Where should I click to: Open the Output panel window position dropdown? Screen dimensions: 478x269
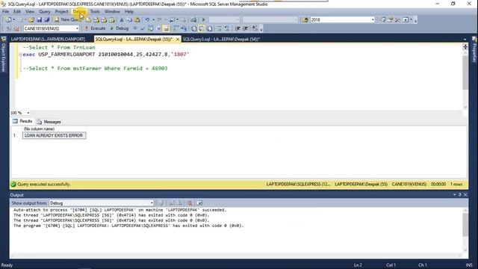click(454, 195)
